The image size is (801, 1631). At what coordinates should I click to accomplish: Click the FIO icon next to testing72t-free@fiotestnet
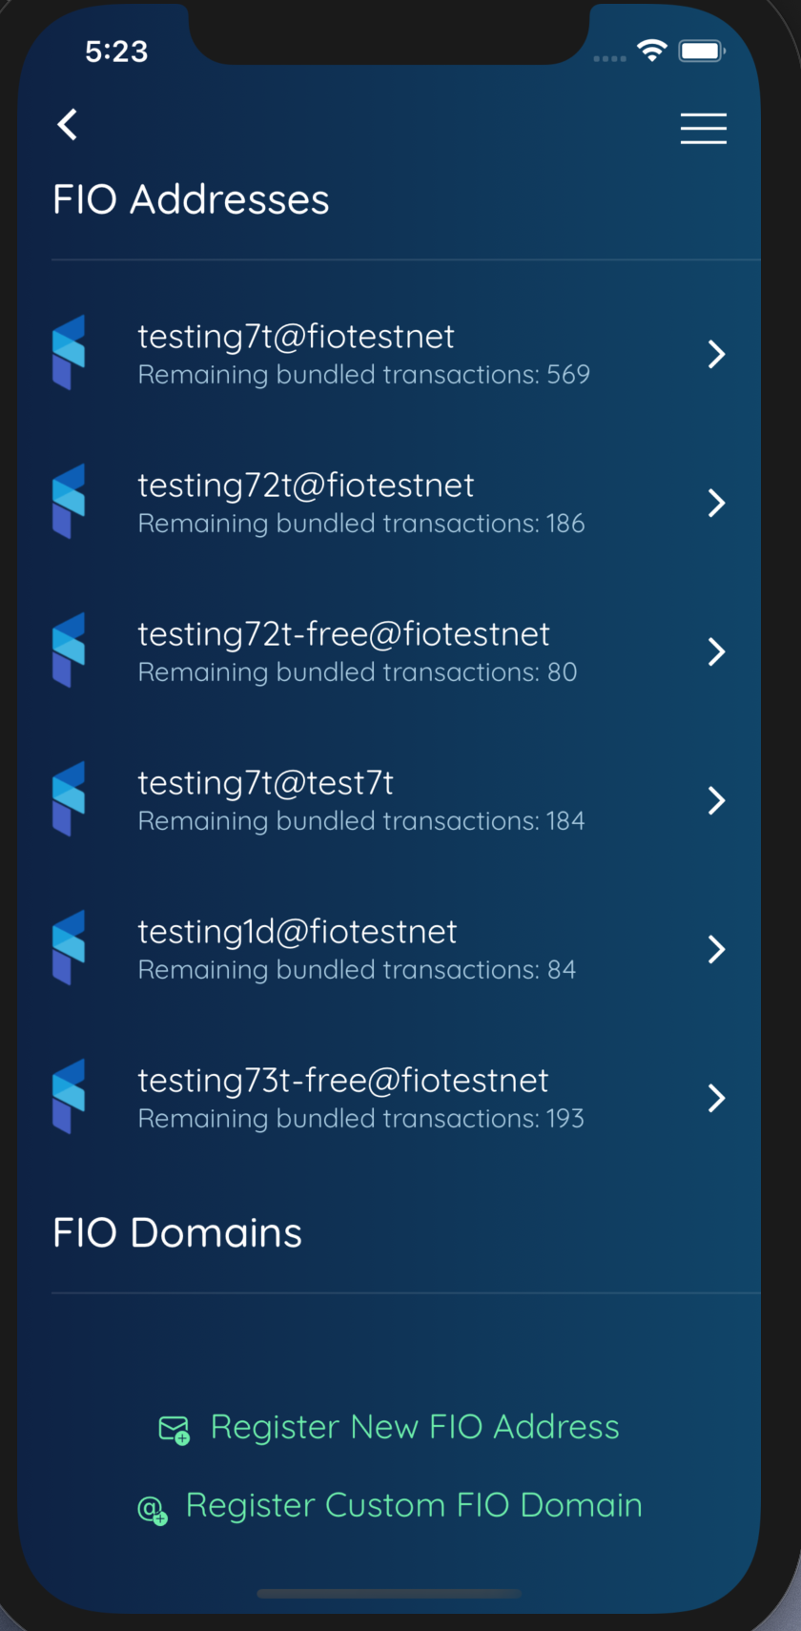point(68,650)
